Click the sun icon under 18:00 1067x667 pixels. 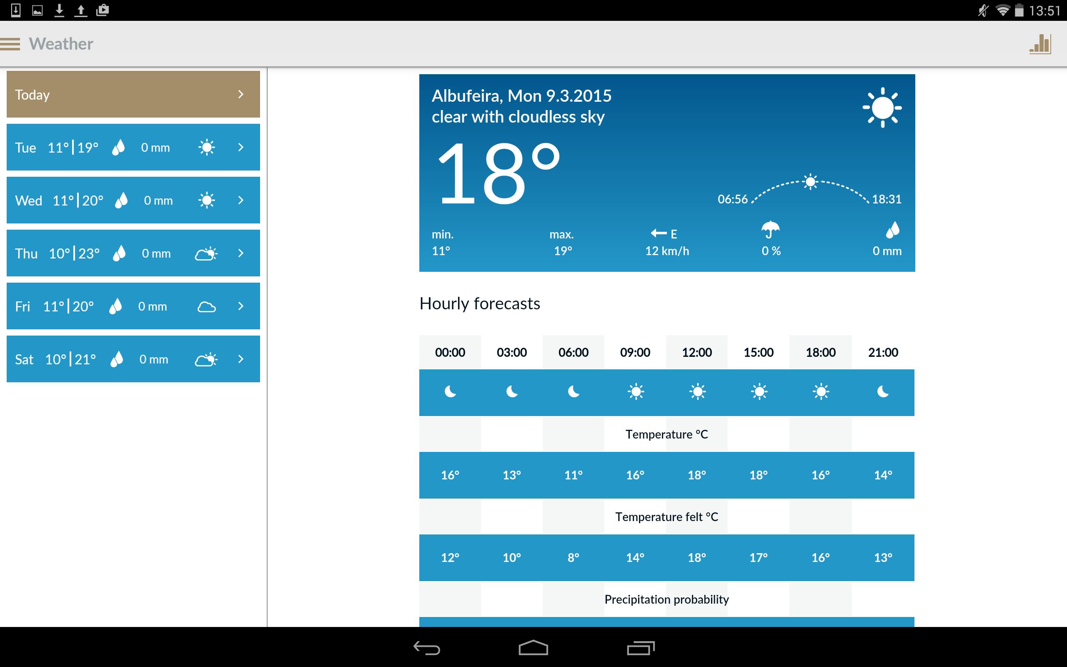click(x=821, y=392)
